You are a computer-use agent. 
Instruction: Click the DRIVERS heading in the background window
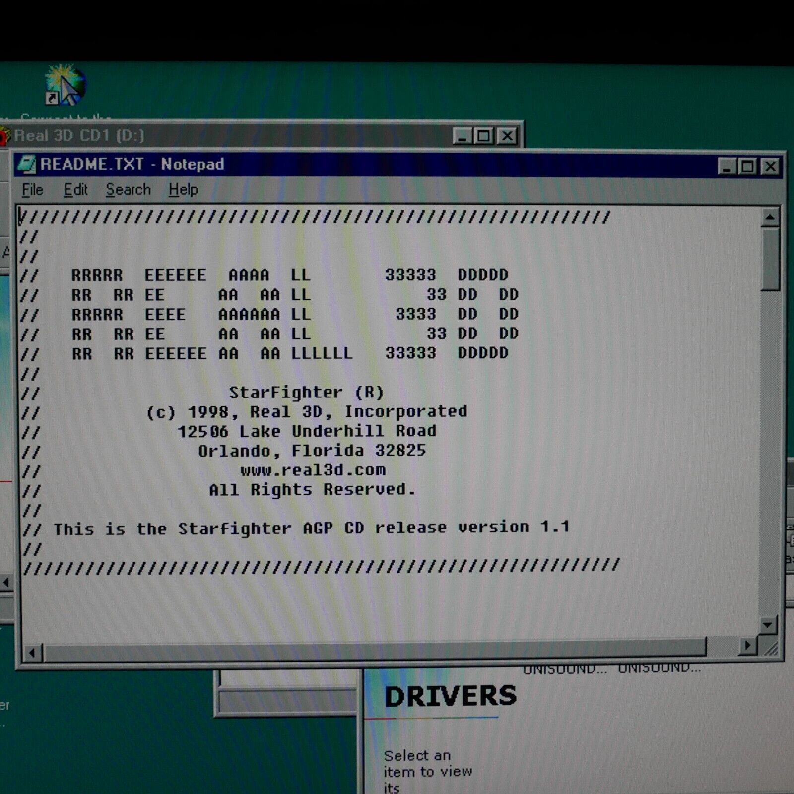(451, 696)
